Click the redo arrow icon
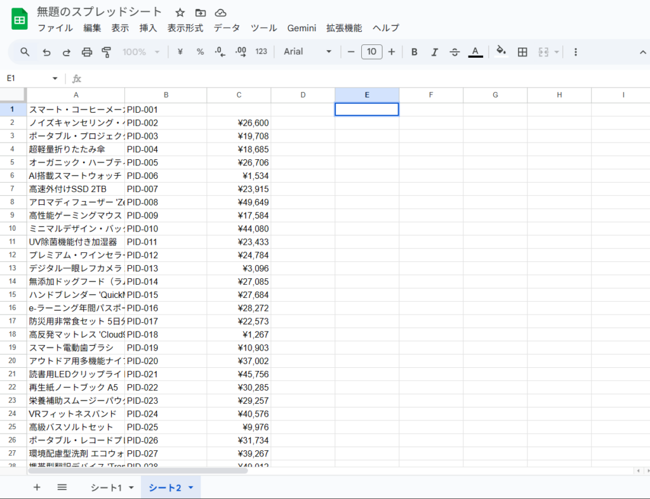The height and width of the screenshot is (499, 650). click(67, 52)
